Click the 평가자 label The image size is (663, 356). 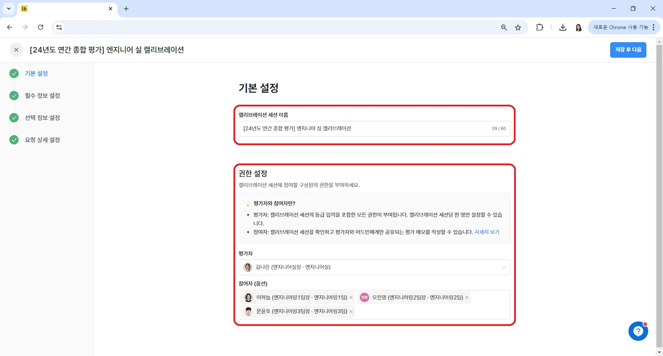pos(246,253)
